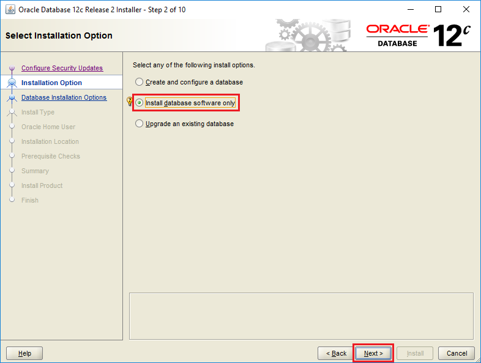
Task: Click the Database Installation Options step marker
Action: pyautogui.click(x=12, y=97)
